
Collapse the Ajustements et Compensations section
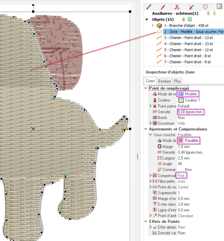pyautogui.click(x=146, y=129)
